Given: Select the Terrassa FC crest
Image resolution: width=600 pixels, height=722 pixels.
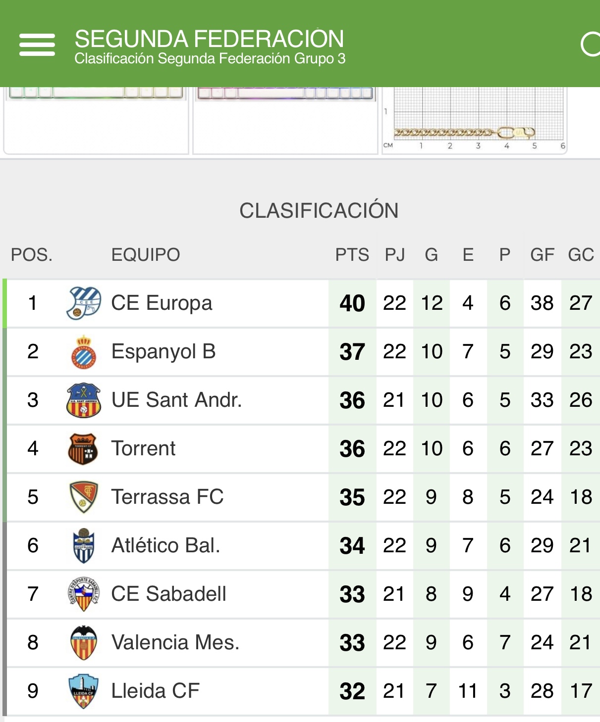Looking at the screenshot, I should 83,497.
